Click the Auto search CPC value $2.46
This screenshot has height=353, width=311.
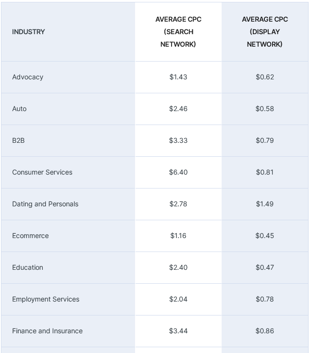click(x=178, y=109)
